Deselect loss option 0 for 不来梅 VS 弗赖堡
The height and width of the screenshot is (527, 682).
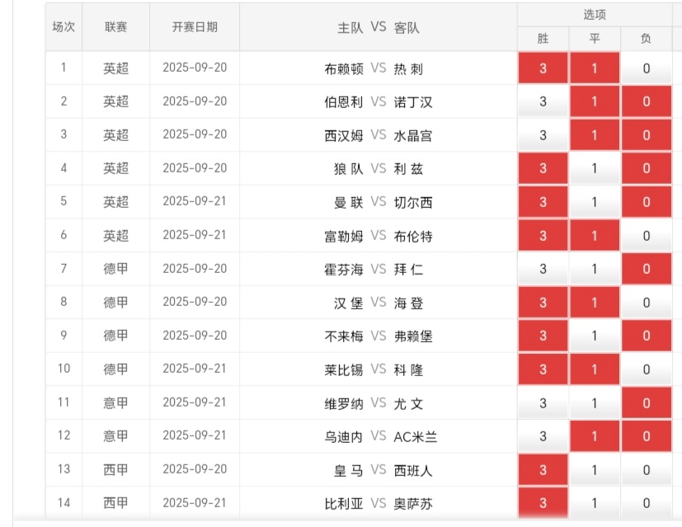coord(646,336)
